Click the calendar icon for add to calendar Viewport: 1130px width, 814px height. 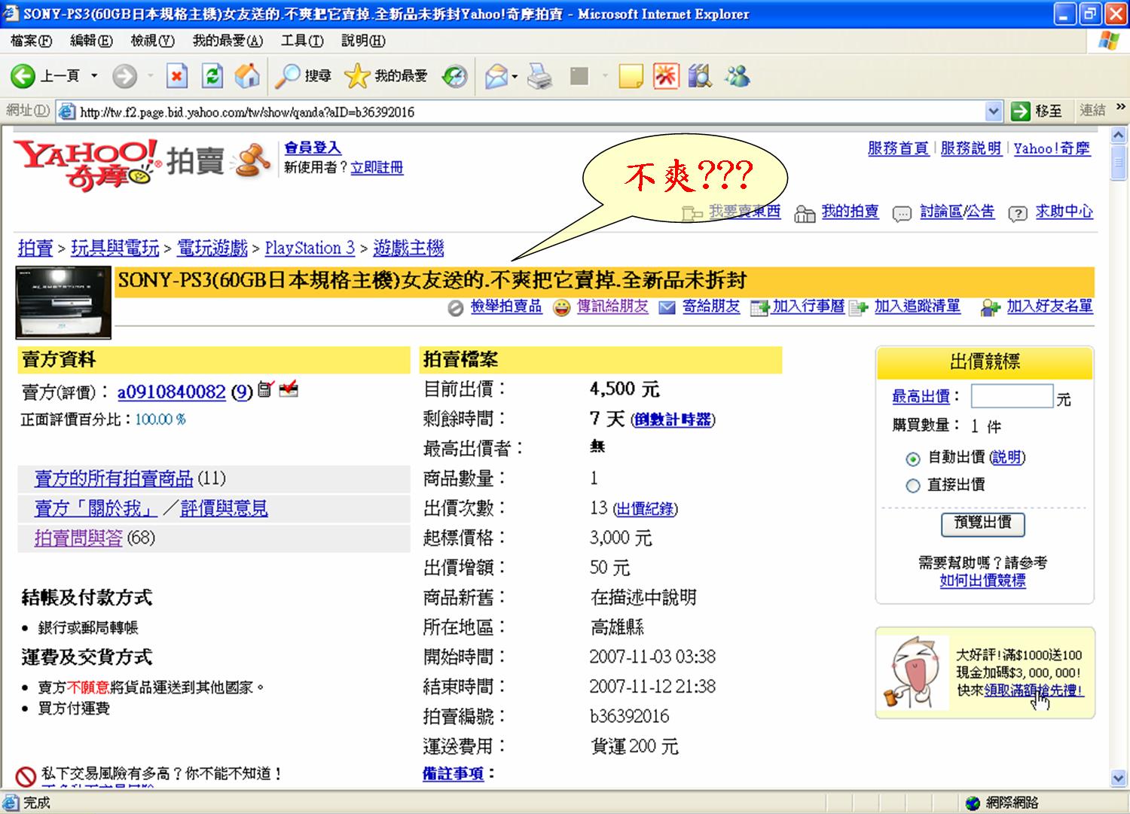[x=759, y=308]
